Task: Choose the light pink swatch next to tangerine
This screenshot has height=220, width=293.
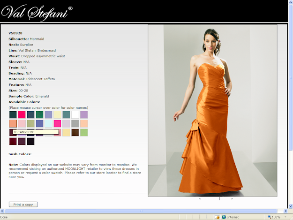Action: 22,123
